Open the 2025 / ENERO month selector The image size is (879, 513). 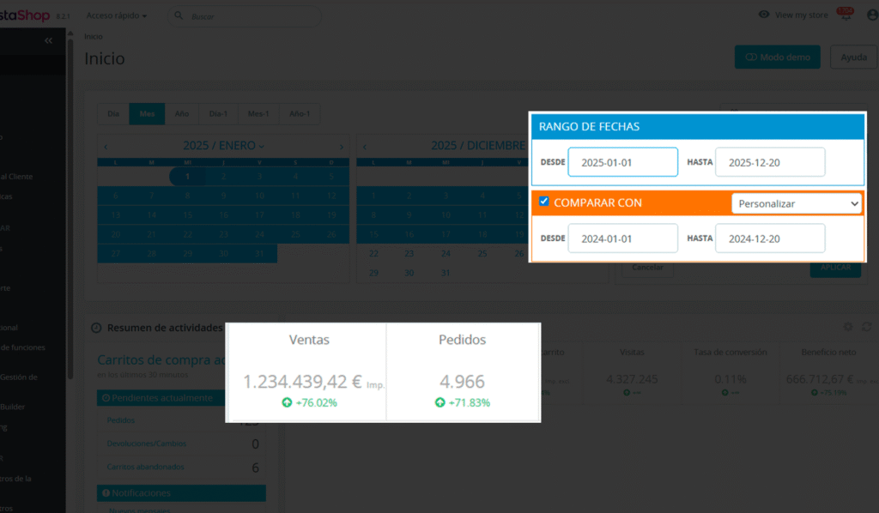(223, 146)
